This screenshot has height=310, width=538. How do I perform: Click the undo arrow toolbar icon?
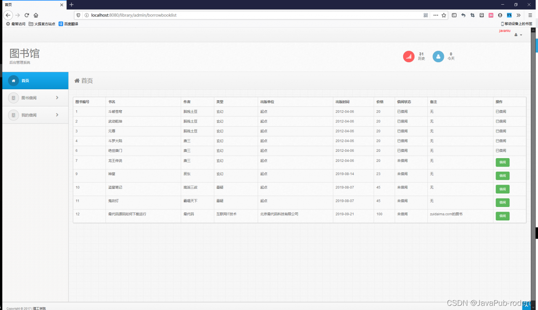pos(463,15)
